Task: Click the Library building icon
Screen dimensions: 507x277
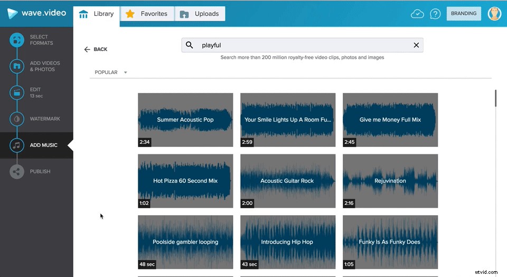Action: click(83, 14)
